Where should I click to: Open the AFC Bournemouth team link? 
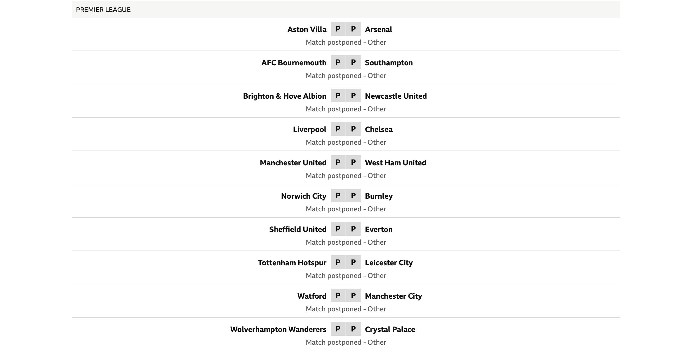(294, 63)
